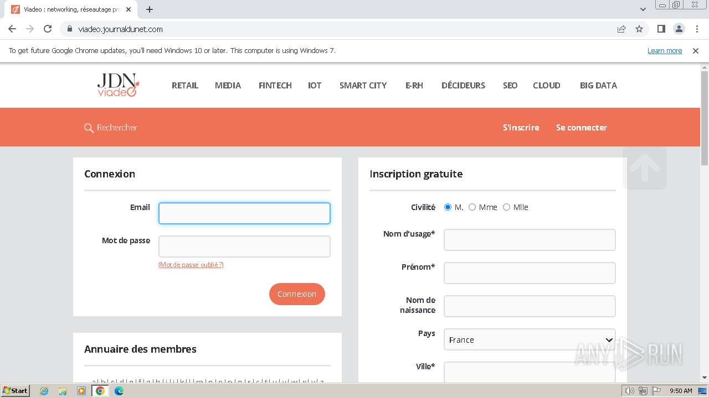Bookmark this page with star icon
Screen dimensions: 709x398
pyautogui.click(x=639, y=29)
